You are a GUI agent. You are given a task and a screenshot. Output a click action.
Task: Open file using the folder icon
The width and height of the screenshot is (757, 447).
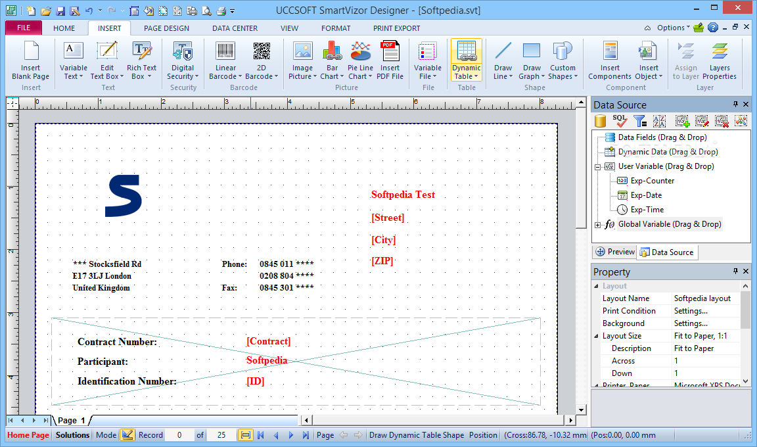[x=46, y=11]
